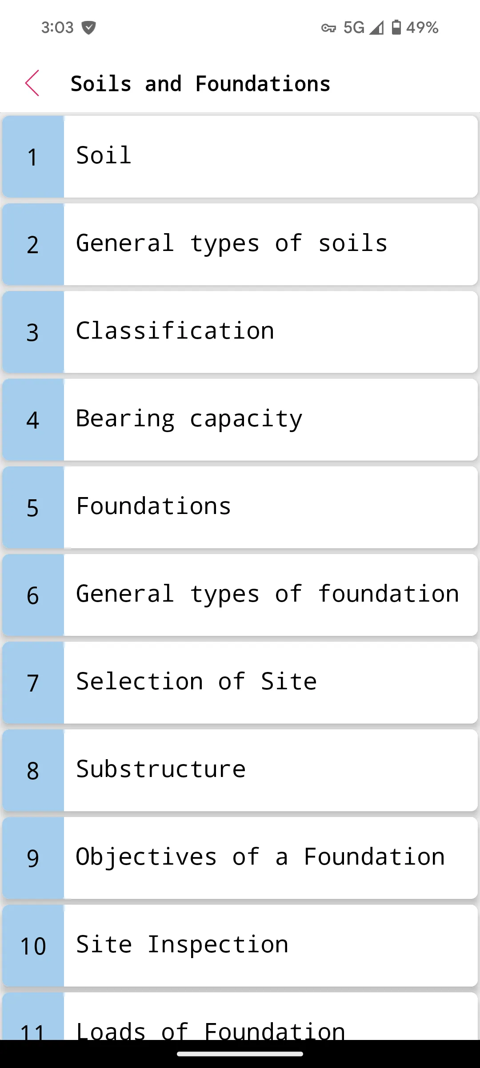The height and width of the screenshot is (1068, 480).
Task: Tap the shield icon beside the clock
Action: [x=89, y=28]
